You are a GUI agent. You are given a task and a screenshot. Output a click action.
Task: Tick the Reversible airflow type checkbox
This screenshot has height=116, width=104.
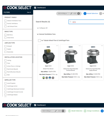coord(6,52)
